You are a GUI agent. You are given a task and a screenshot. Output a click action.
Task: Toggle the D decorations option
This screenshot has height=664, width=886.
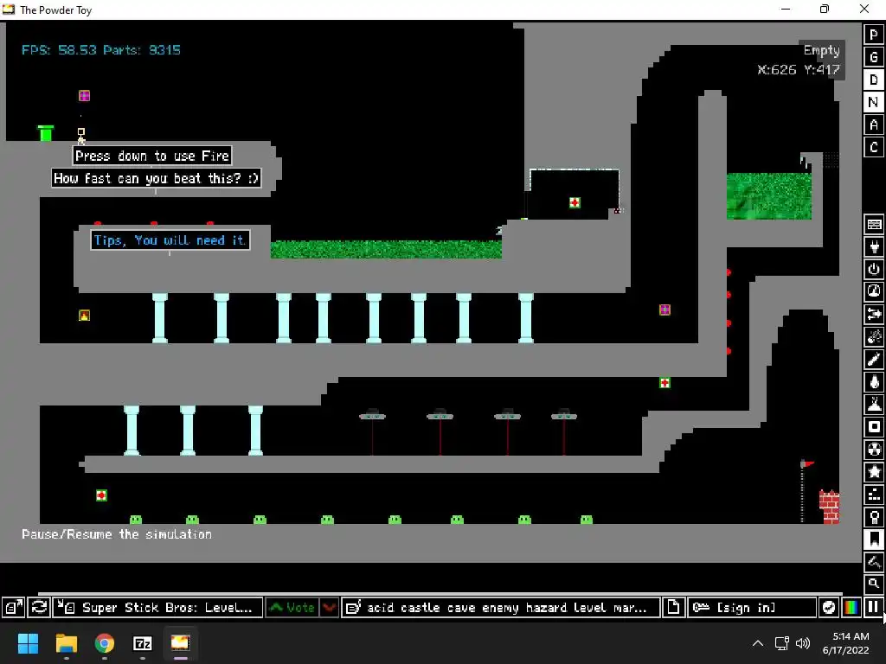coord(874,80)
